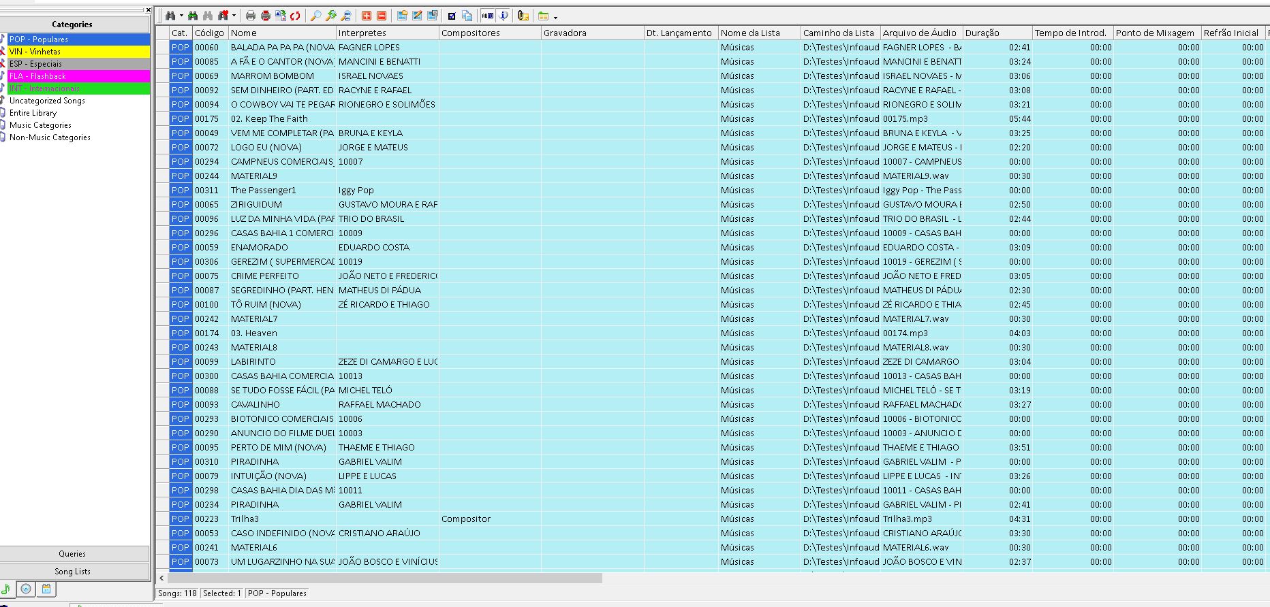Click the greyed-out binoculars toolbar icon

(208, 16)
